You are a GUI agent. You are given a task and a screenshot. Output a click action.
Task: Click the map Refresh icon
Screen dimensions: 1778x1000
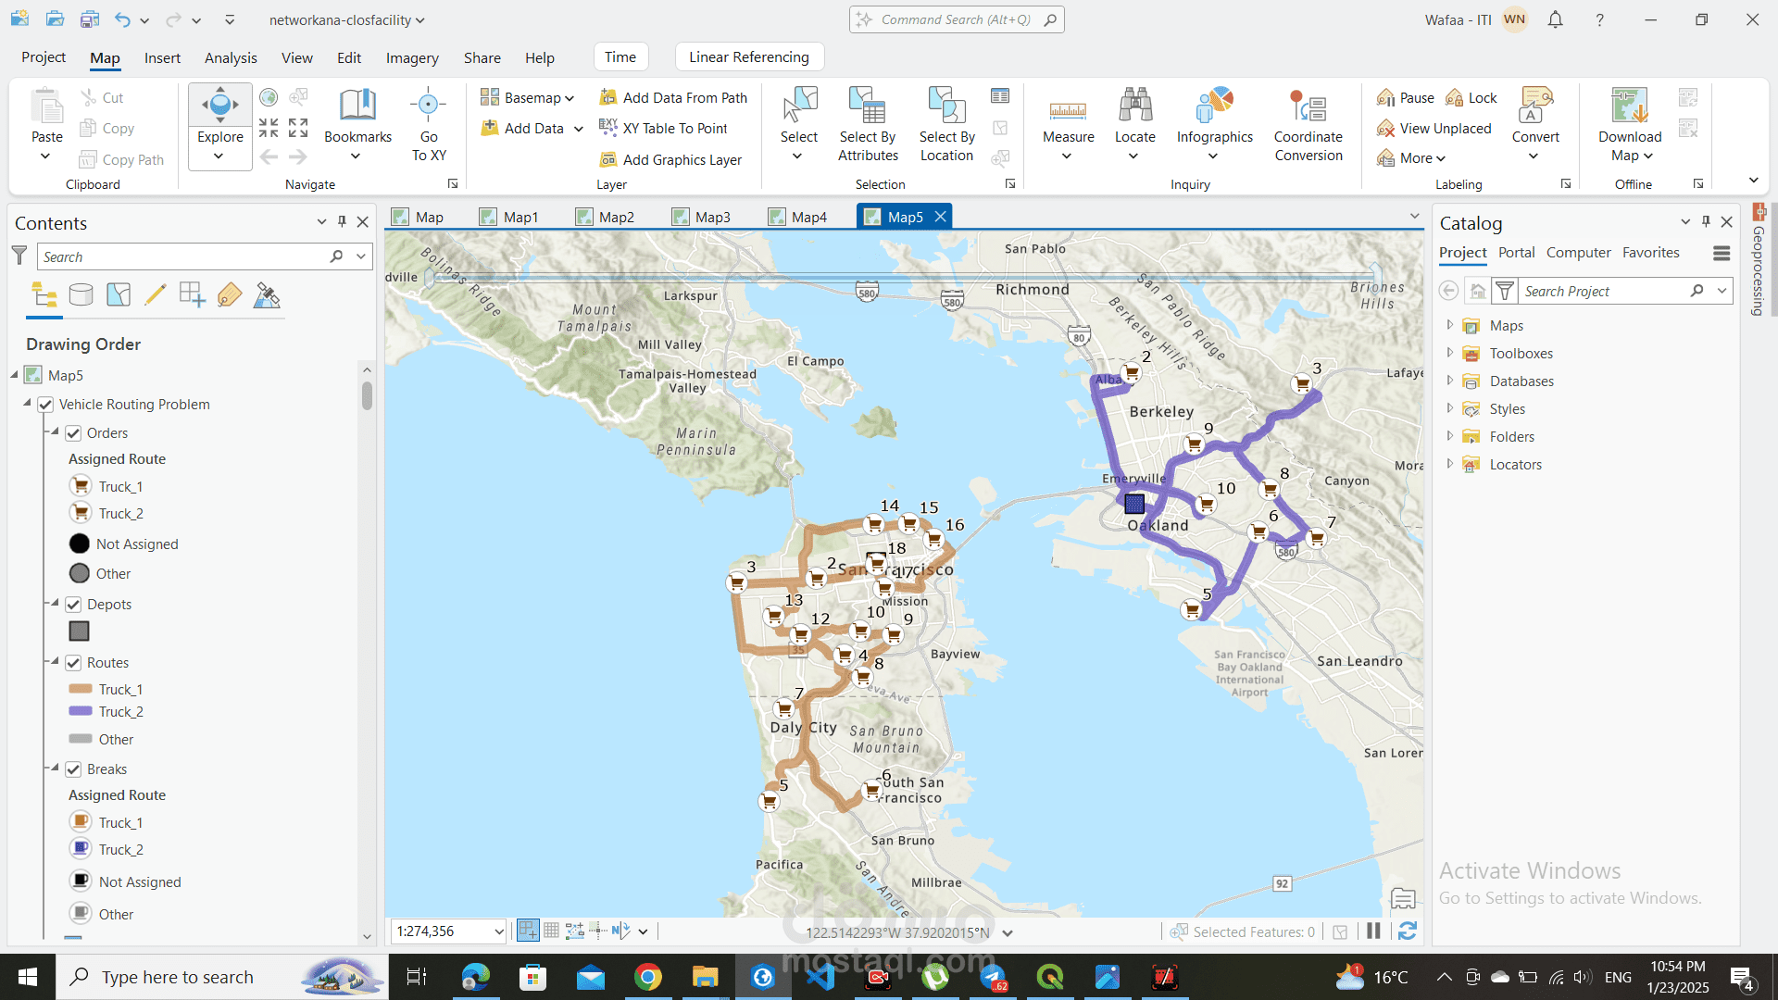pyautogui.click(x=1408, y=931)
